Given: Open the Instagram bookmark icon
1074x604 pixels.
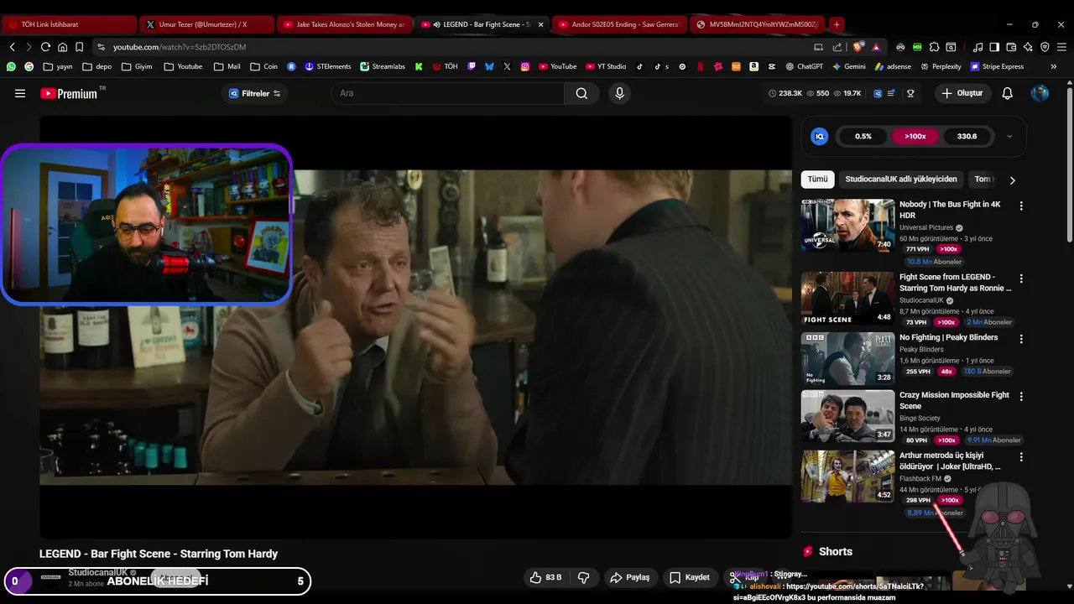Looking at the screenshot, I should [525, 66].
